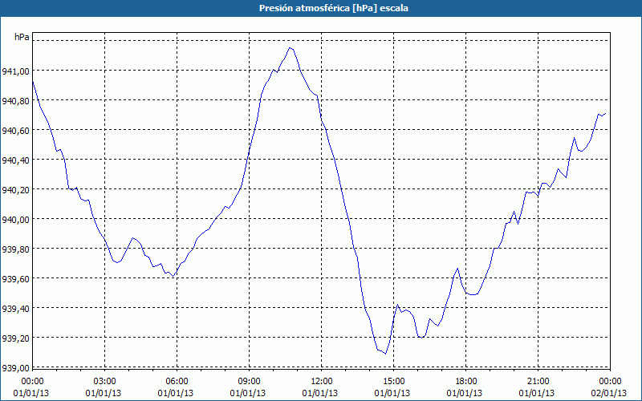Select the 01/01/13 date under 18:00
Viewport: 642px width, 401px height.
tap(465, 393)
